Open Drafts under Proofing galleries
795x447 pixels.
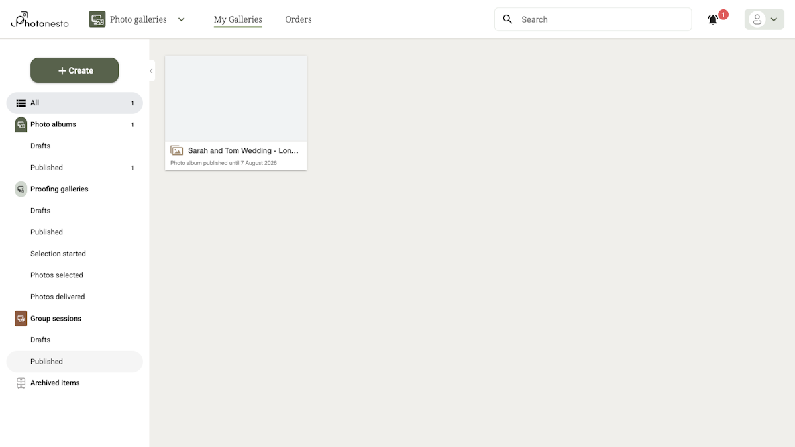click(75, 211)
